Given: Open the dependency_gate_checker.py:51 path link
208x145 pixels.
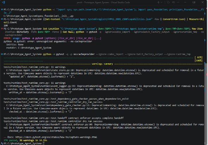Looking at the screenshot, I should [48, 105].
